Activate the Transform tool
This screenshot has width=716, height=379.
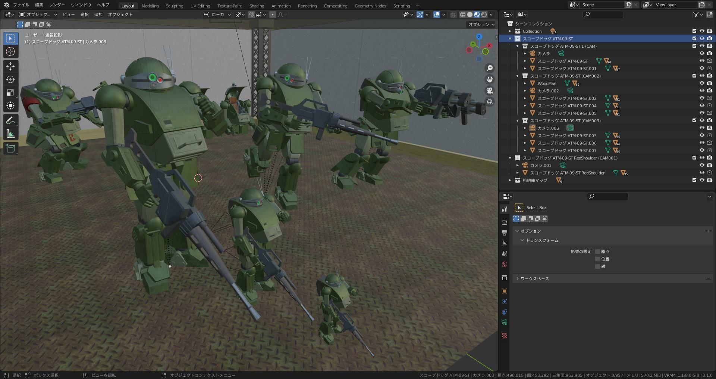[10, 105]
